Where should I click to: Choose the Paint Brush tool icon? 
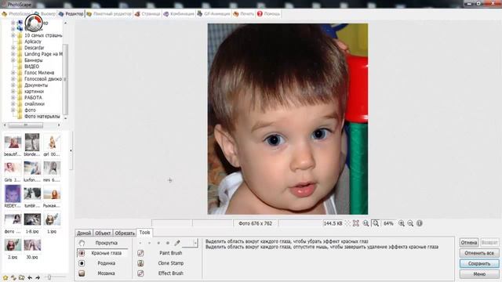point(140,253)
